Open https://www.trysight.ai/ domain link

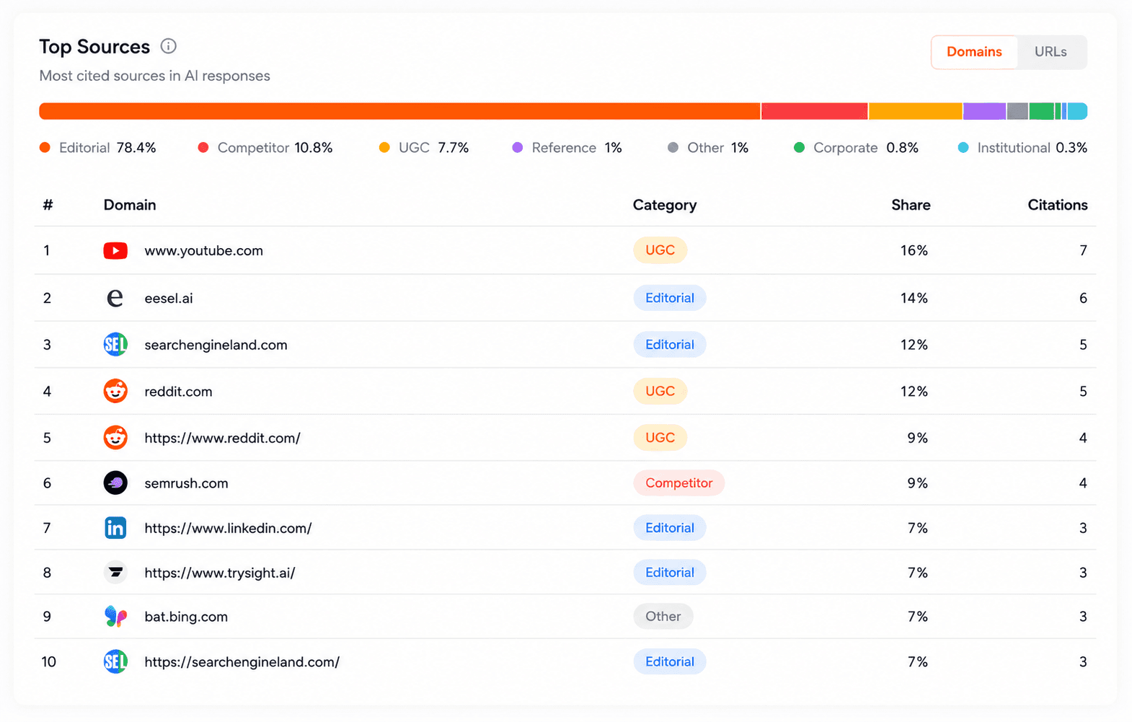coord(220,573)
